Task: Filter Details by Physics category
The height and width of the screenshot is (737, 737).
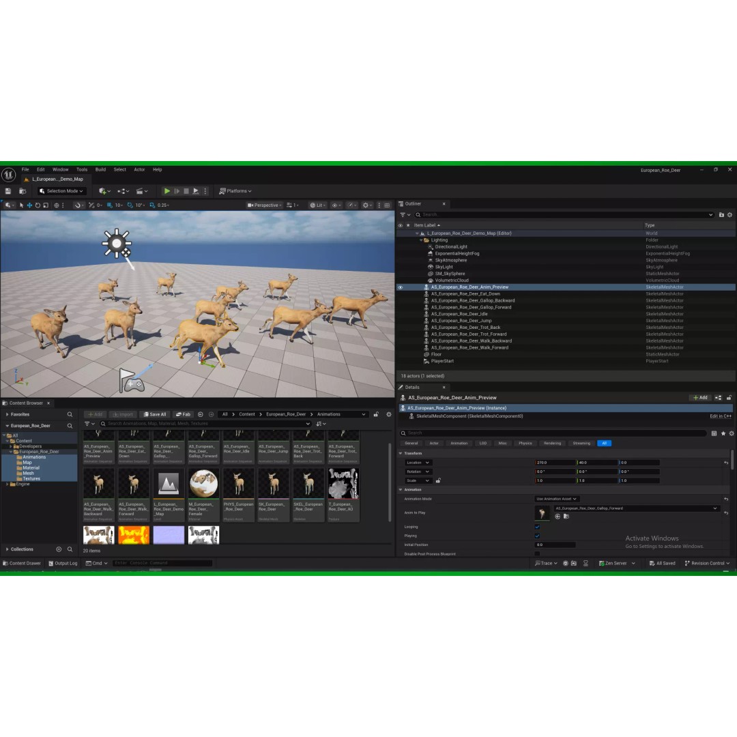Action: (x=525, y=444)
